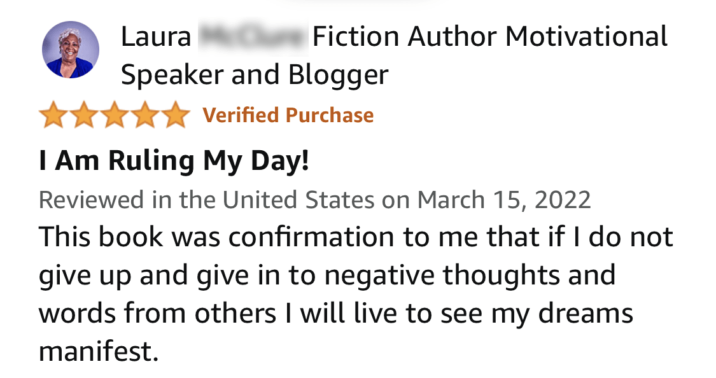
Task: Click the blurred reviewer surname
Action: pyautogui.click(x=253, y=37)
